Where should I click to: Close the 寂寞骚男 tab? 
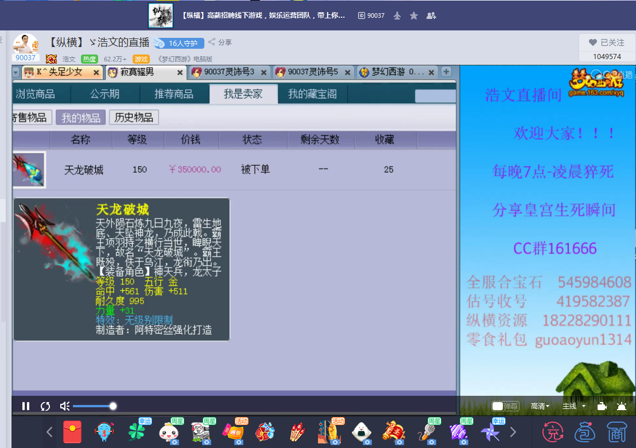point(180,73)
